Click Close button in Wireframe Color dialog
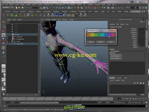The image size is (149, 112). [x=111, y=42]
